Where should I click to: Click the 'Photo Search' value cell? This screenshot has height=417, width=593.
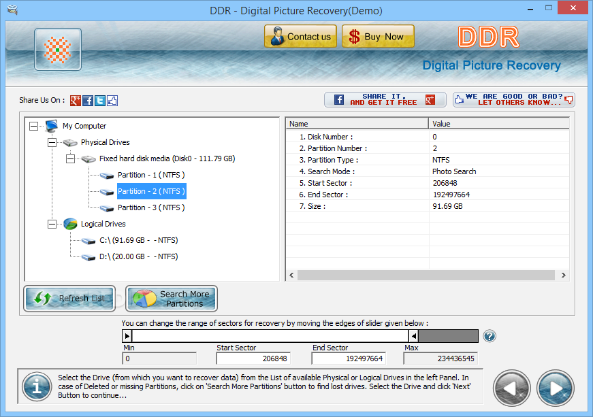[x=454, y=171]
